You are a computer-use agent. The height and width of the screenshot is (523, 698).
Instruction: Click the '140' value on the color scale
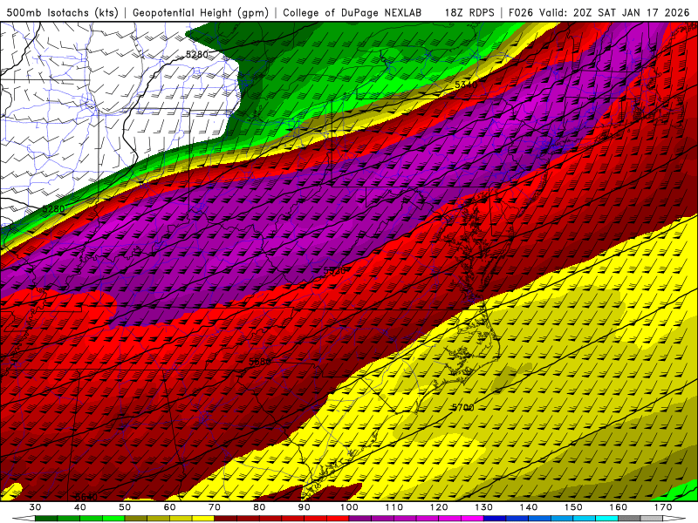click(529, 507)
